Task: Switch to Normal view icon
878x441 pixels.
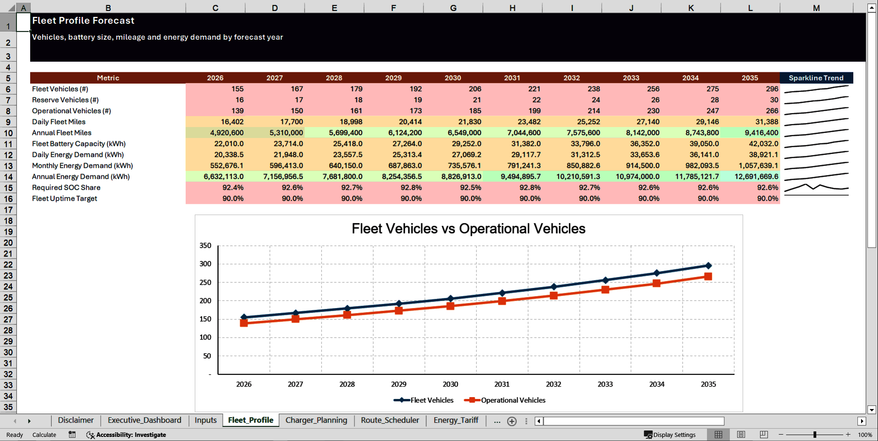Action: click(x=718, y=435)
